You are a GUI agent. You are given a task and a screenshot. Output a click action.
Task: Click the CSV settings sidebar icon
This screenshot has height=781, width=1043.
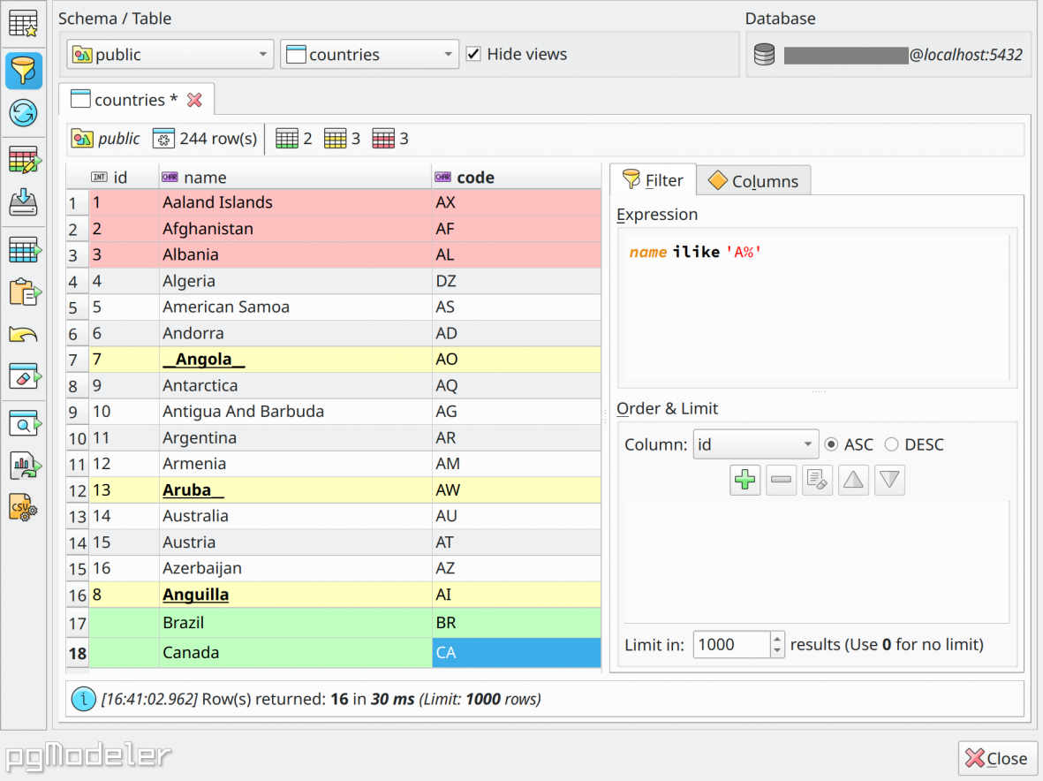[23, 508]
